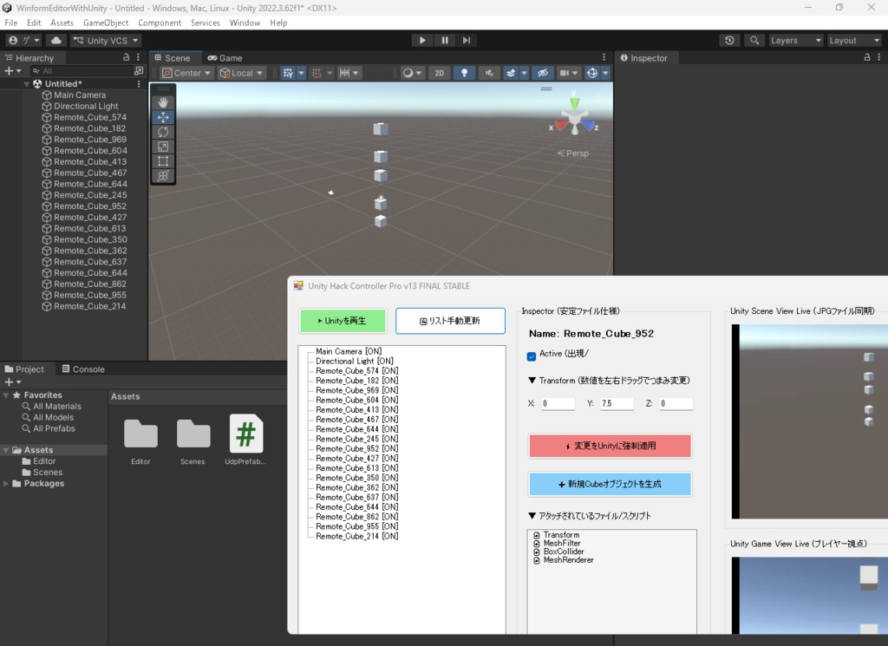This screenshot has width=888, height=646.
Task: Click the Y position field showing 7.5
Action: point(617,404)
